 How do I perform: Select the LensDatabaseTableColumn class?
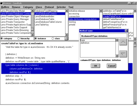click(50, 22)
